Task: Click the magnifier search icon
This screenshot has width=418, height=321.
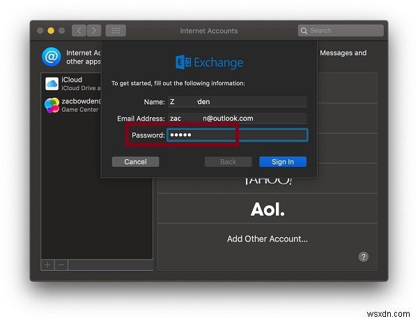Action: [x=304, y=31]
